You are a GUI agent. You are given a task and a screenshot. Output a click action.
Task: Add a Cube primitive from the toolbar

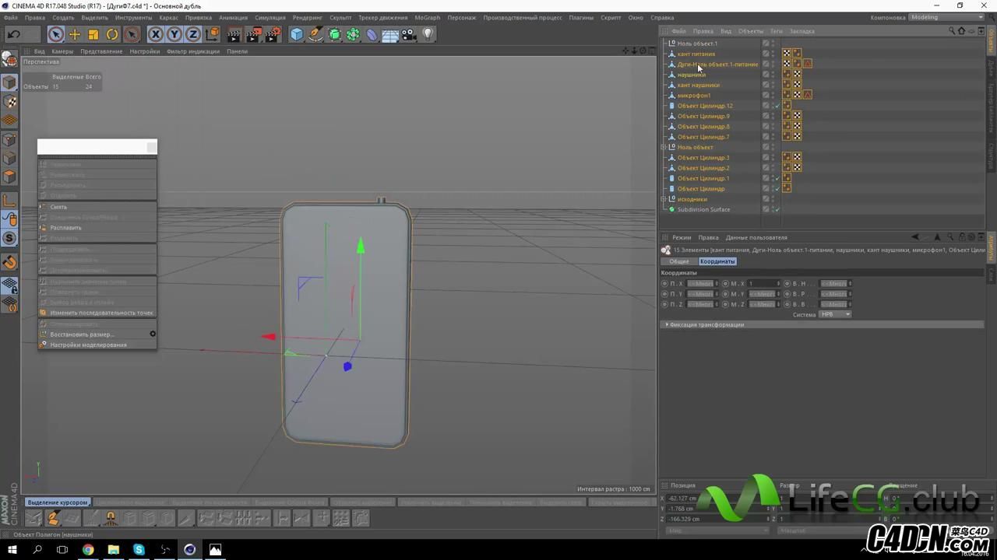[297, 34]
